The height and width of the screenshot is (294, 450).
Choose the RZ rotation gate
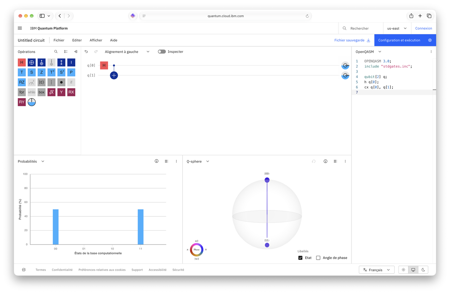coord(22,82)
